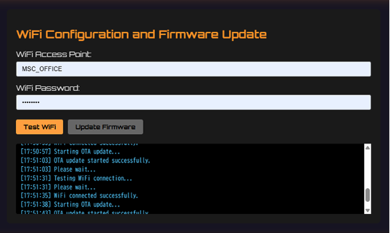Click the log scrollbar down arrow
390x233 pixels.
367,210
